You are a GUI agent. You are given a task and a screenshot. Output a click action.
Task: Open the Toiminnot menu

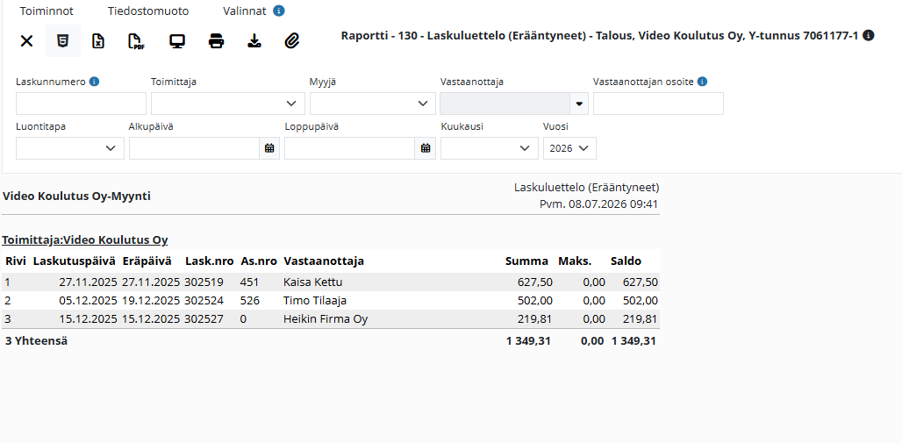point(47,11)
